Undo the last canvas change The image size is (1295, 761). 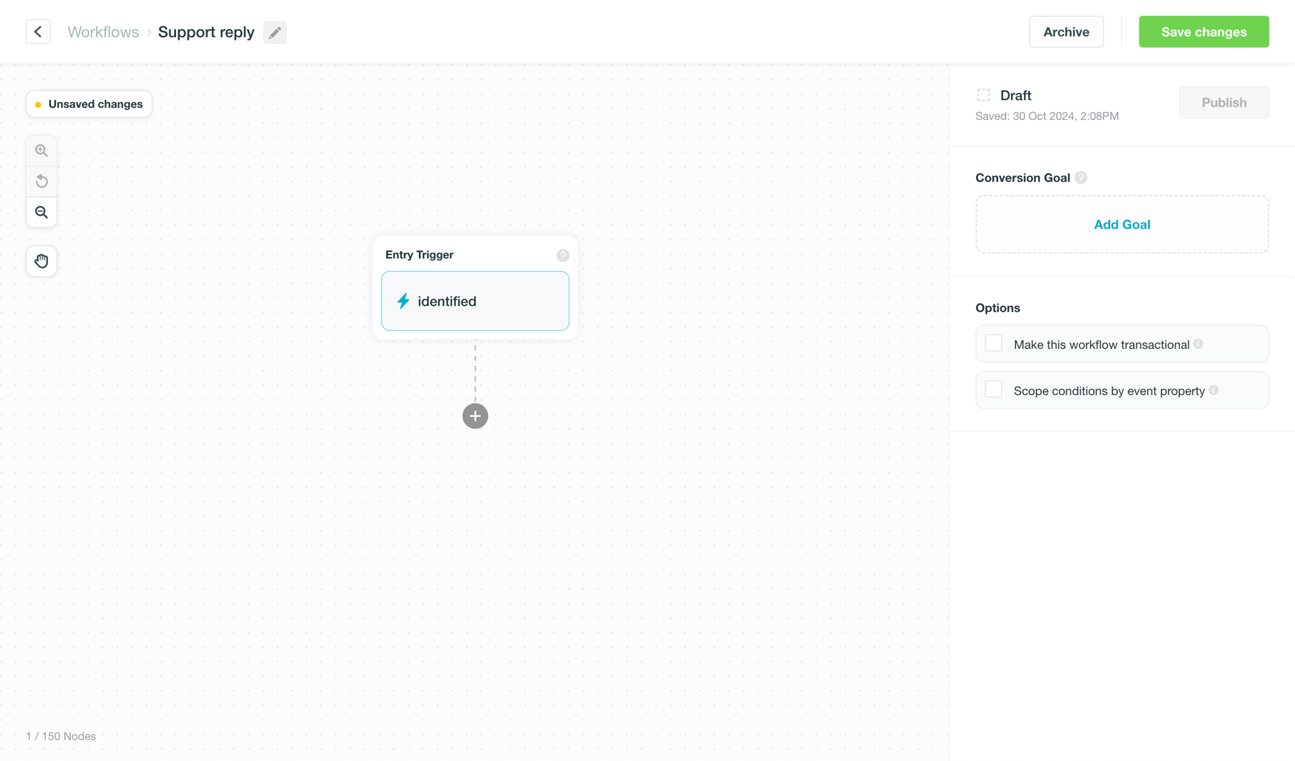click(41, 181)
